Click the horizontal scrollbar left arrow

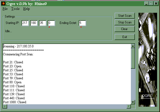pyautogui.click(x=5, y=106)
